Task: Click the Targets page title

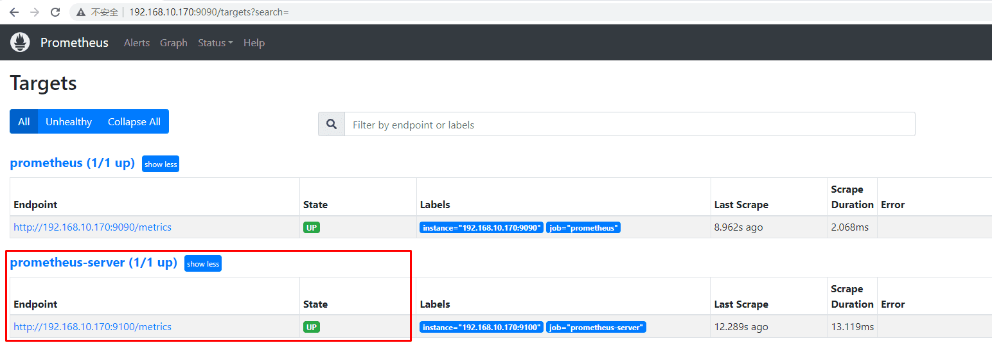Action: [44, 83]
